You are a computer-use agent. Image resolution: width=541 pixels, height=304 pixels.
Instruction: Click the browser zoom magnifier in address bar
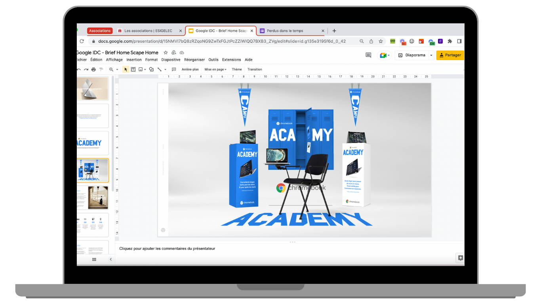pos(362,41)
